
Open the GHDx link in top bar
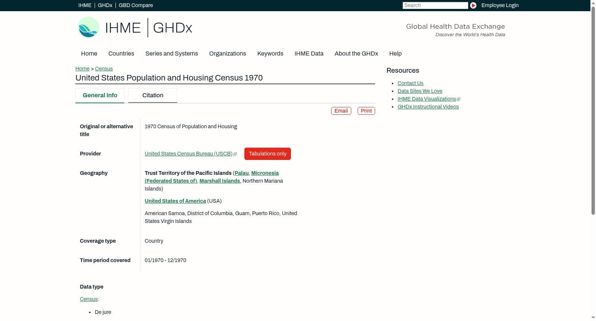point(105,5)
